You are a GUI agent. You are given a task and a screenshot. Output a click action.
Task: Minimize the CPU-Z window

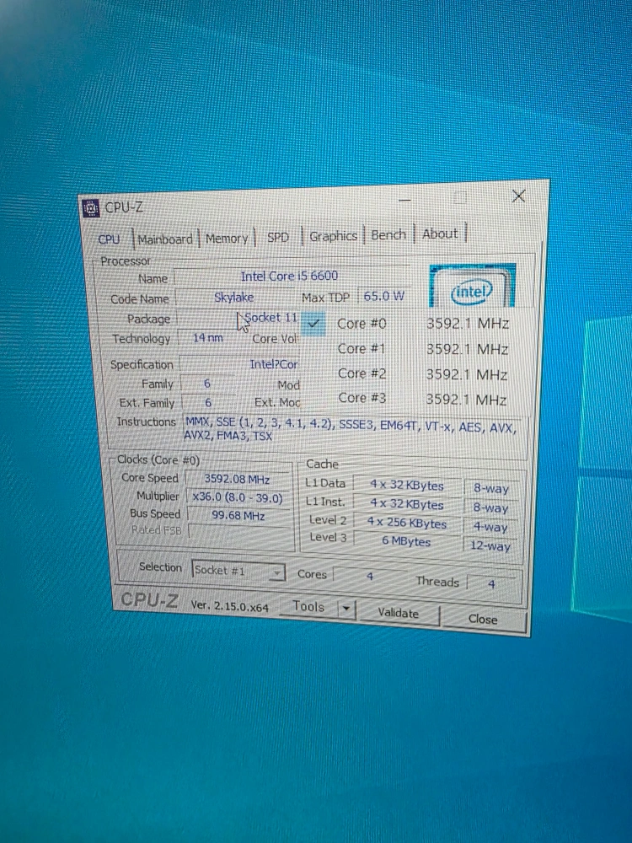point(405,200)
